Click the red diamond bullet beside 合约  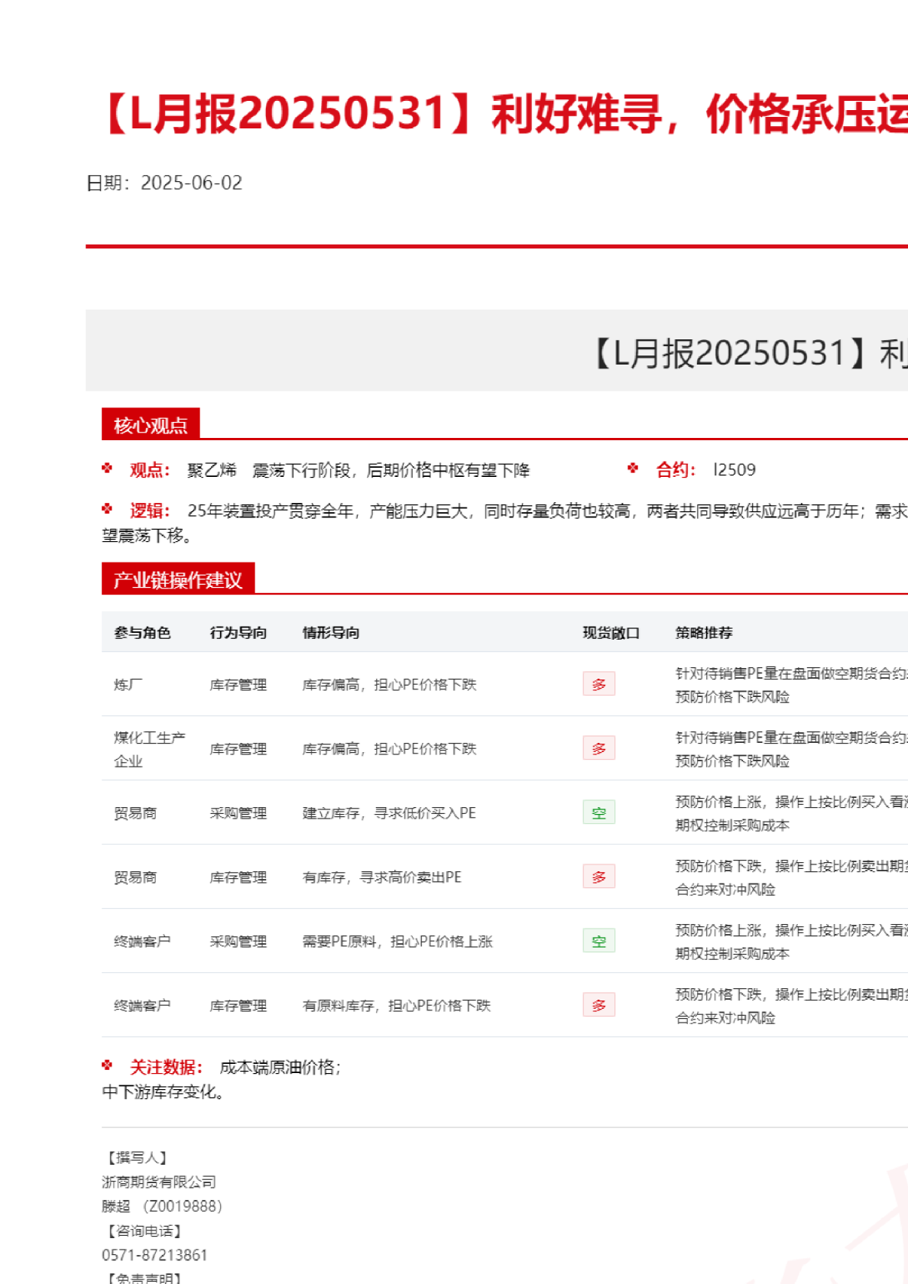click(x=633, y=469)
